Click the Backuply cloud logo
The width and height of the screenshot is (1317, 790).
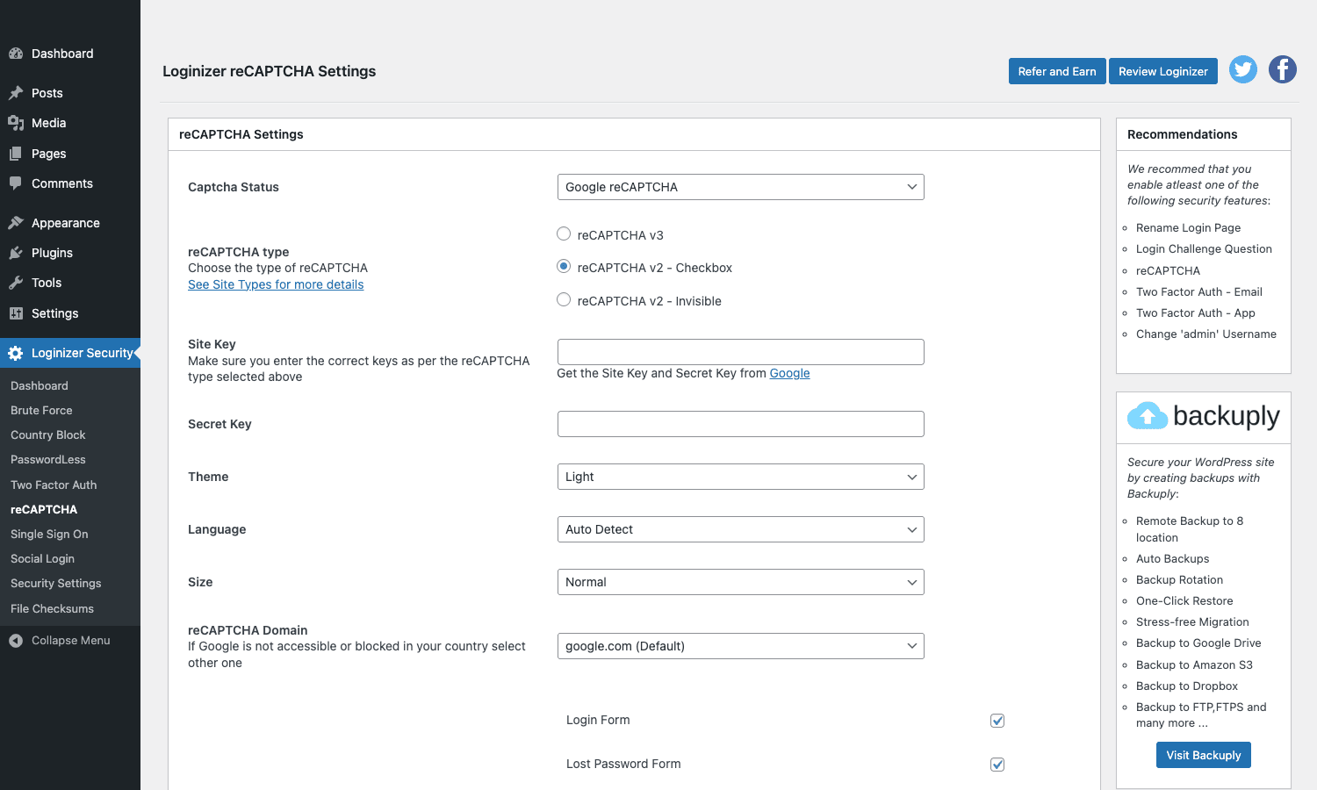point(1147,415)
